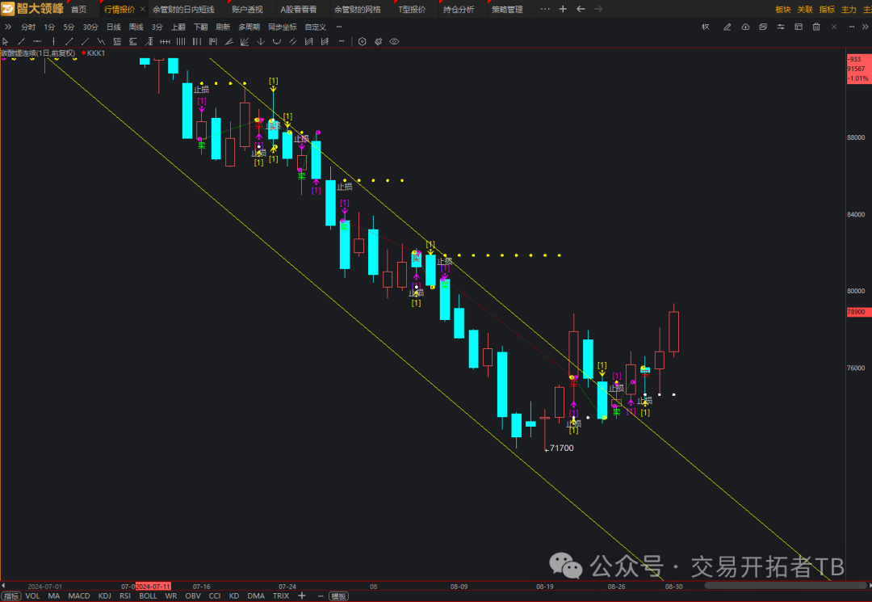872x602 pixels.
Task: Go back with the left arrow
Action: [581, 9]
